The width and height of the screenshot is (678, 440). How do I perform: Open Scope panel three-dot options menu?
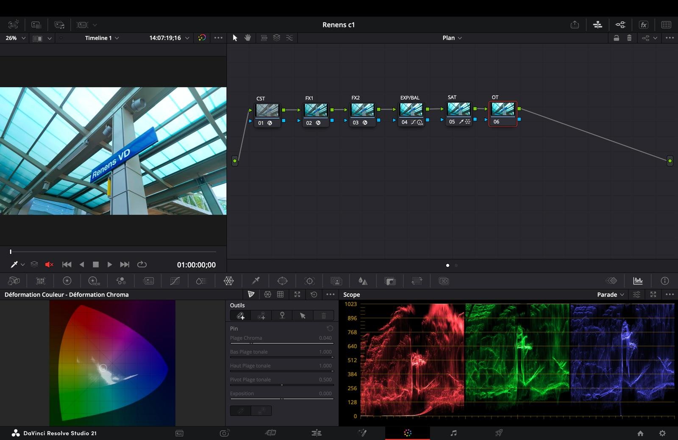coord(670,294)
